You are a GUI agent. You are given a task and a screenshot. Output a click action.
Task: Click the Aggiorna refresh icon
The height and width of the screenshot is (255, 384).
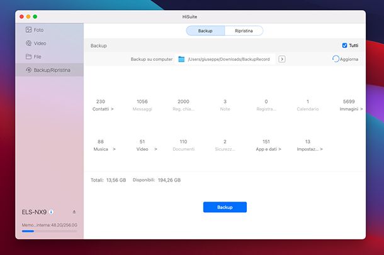[x=336, y=59]
